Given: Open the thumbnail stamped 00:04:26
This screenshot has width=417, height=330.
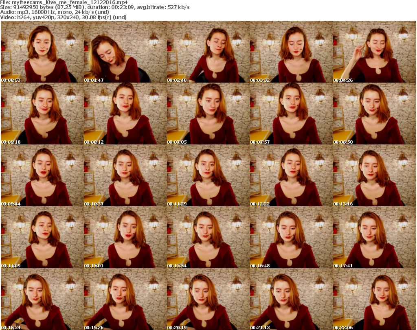Looking at the screenshot, I should (375, 52).
